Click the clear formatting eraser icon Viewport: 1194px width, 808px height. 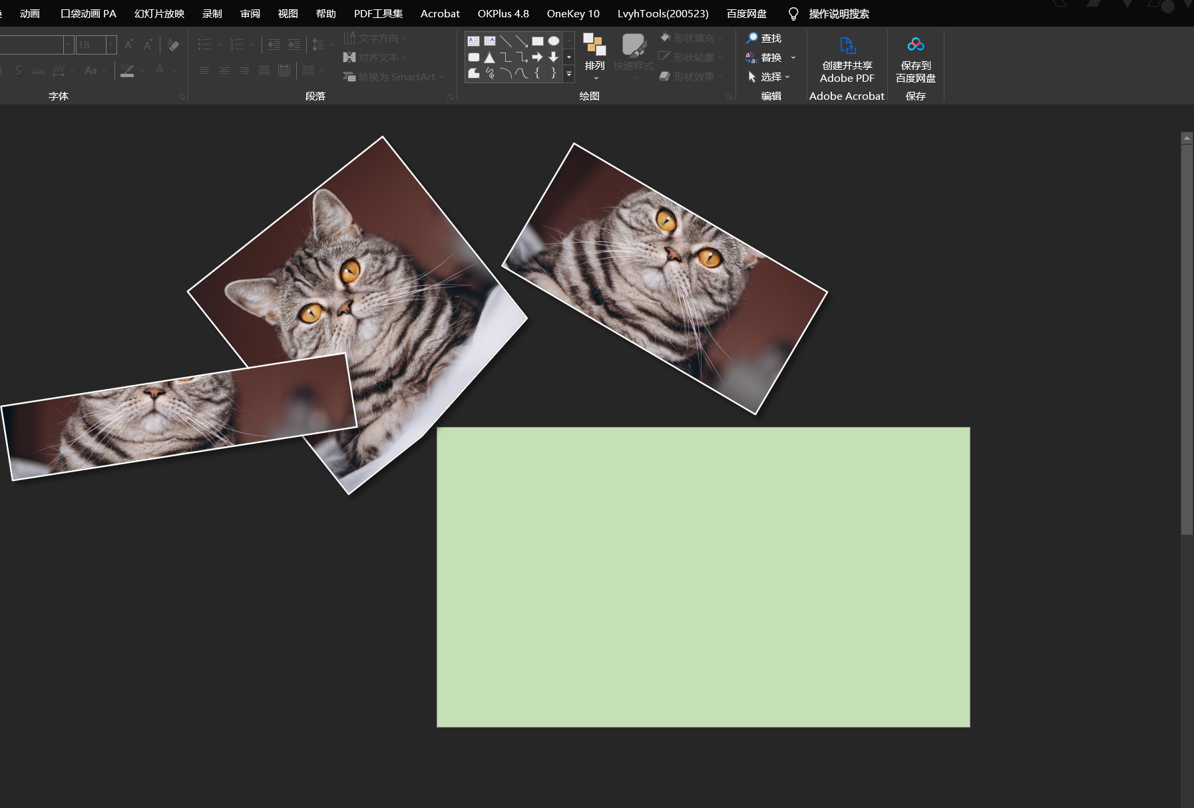(174, 45)
